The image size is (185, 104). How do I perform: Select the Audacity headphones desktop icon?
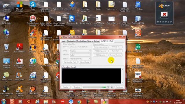pos(33,48)
